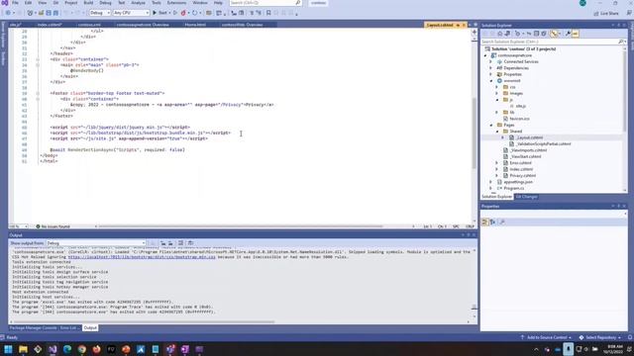Click Search Solution Explorer field
The width and height of the screenshot is (634, 356).
pos(549,42)
